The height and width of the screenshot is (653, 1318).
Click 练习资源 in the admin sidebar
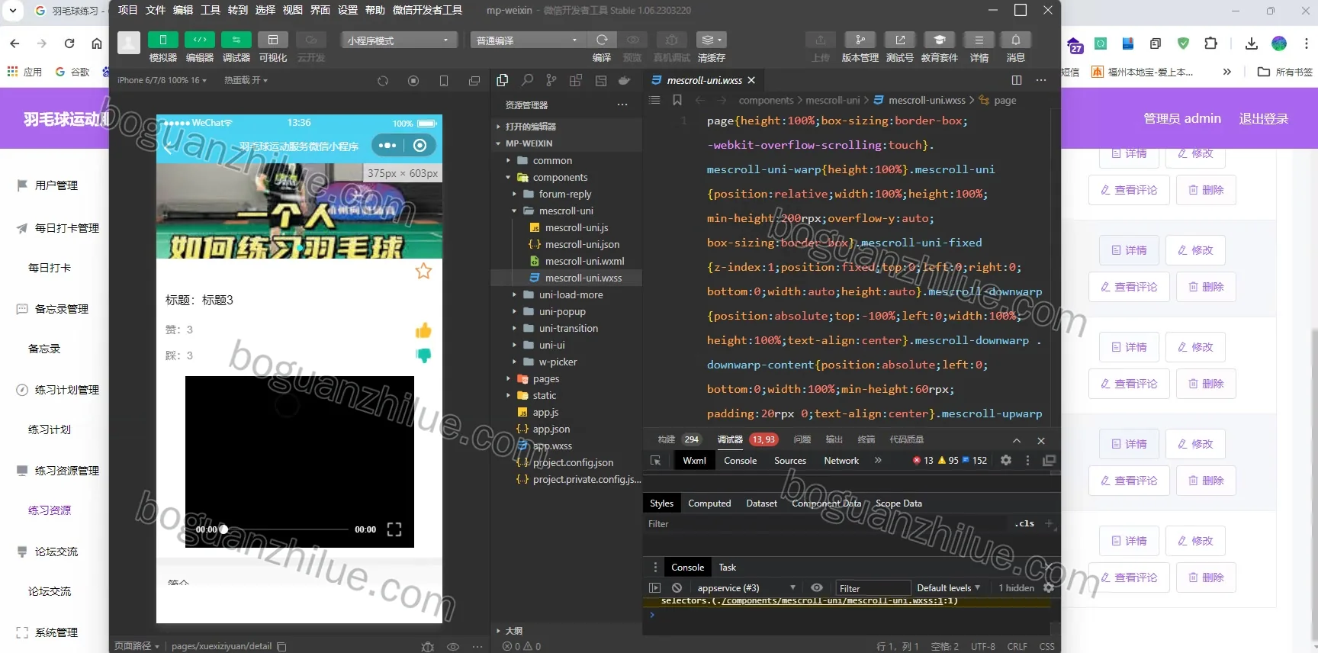click(x=50, y=510)
